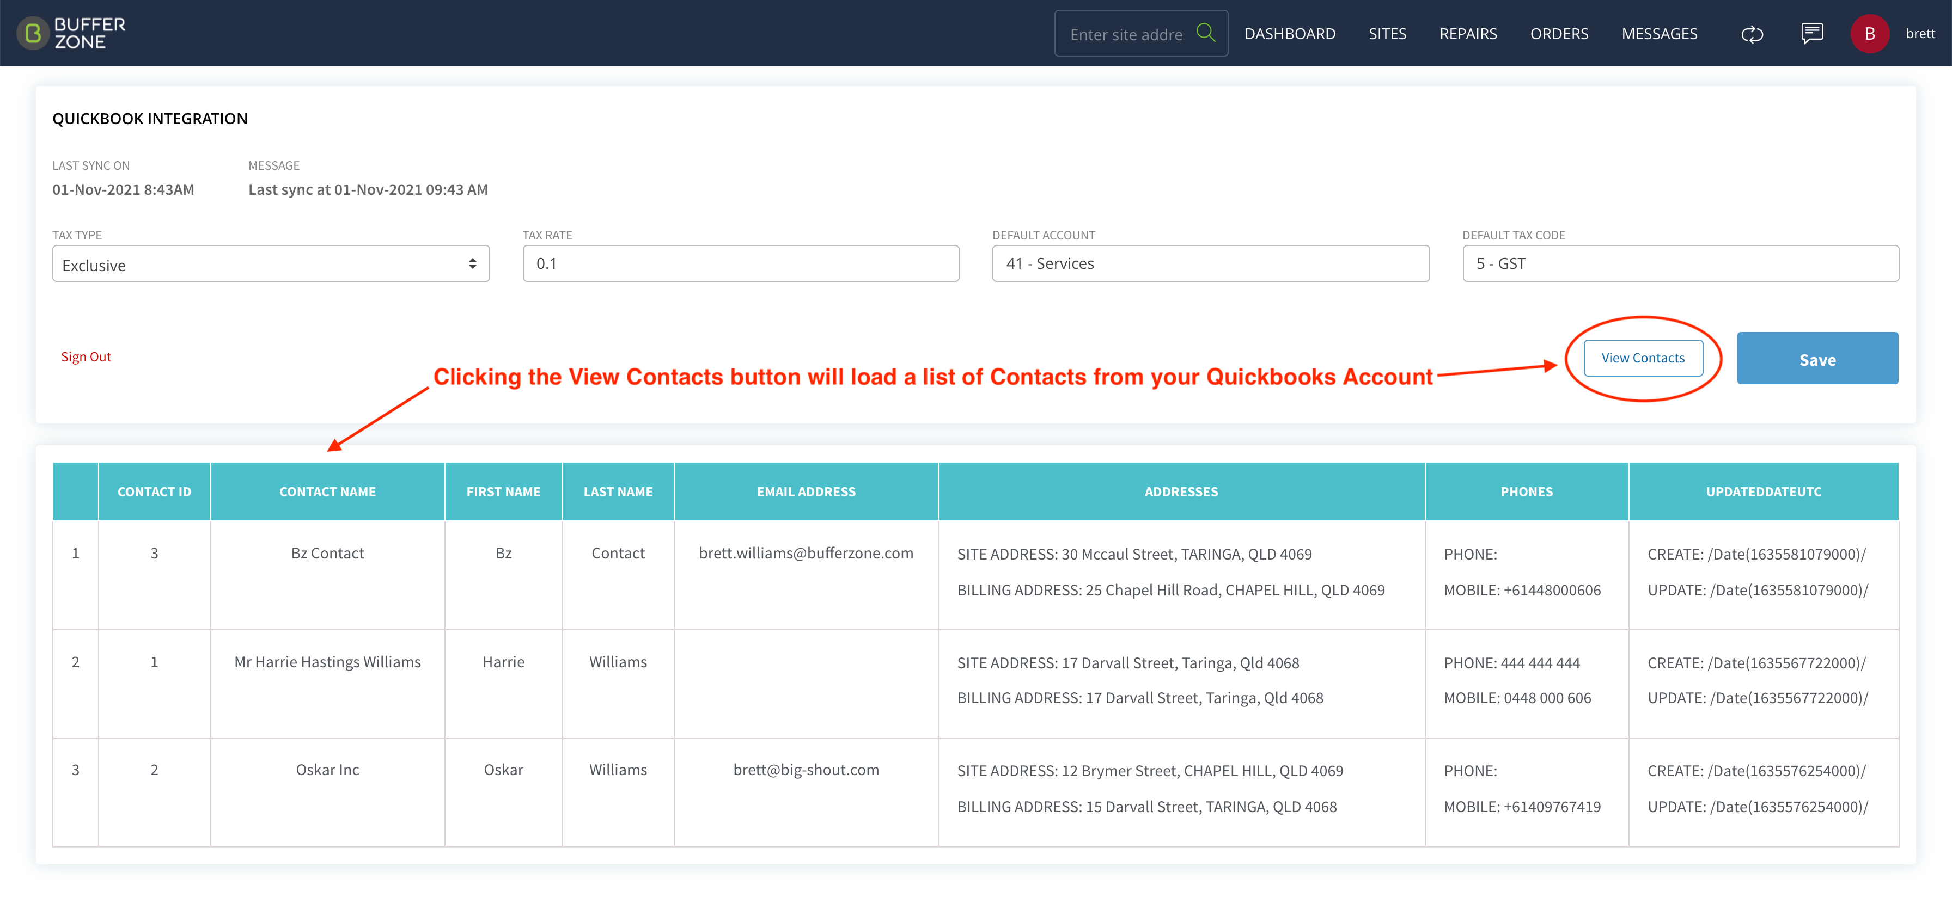
Task: Go to the Sites menu item
Action: click(1387, 33)
